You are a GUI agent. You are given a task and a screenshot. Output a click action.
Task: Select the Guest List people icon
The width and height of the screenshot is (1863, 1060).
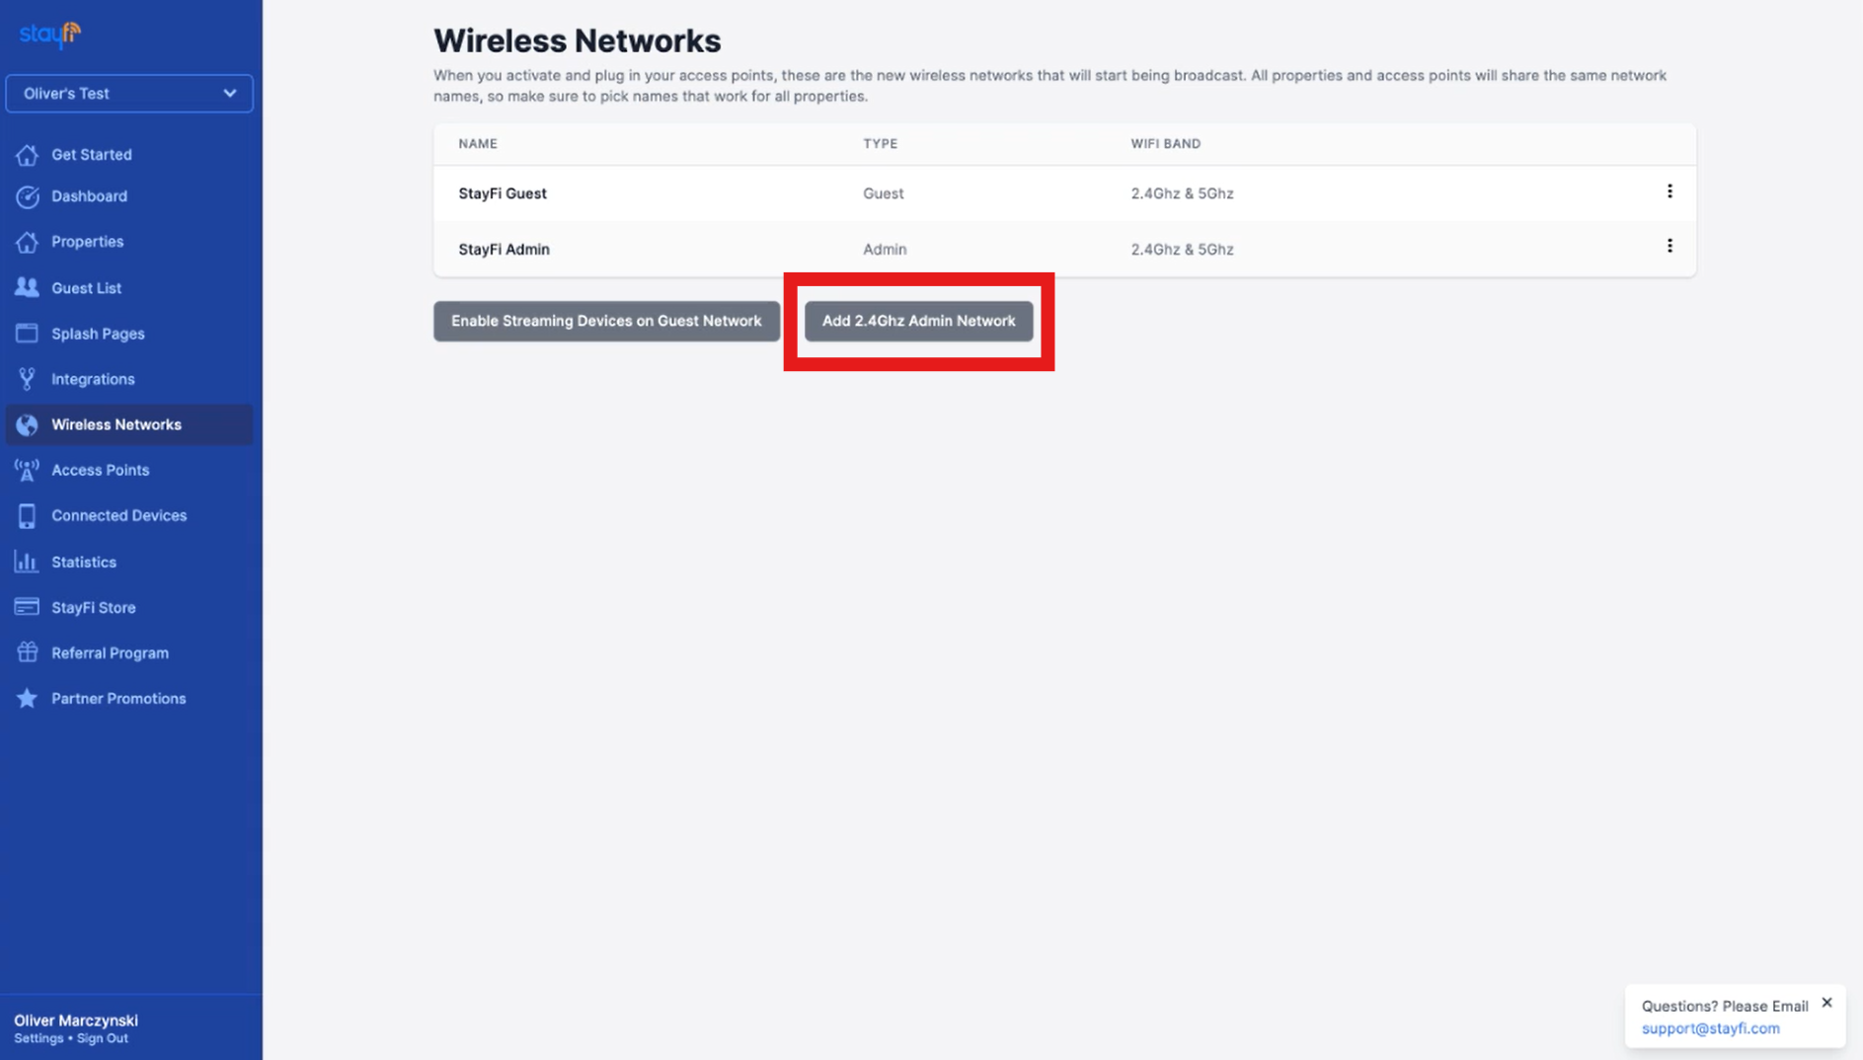[x=27, y=287]
